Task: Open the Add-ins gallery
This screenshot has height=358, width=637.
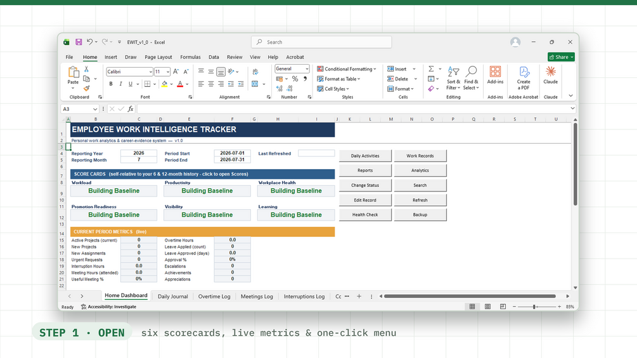Action: 495,75
